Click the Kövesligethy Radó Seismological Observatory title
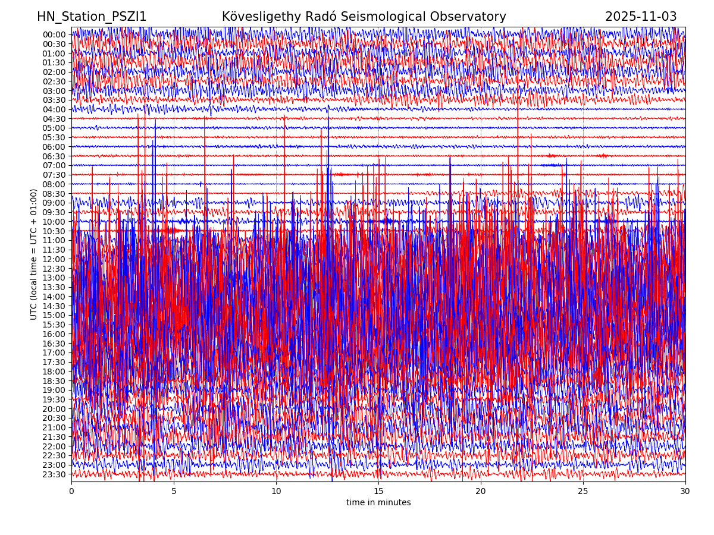Screen dimensions: 714x535 point(364,17)
